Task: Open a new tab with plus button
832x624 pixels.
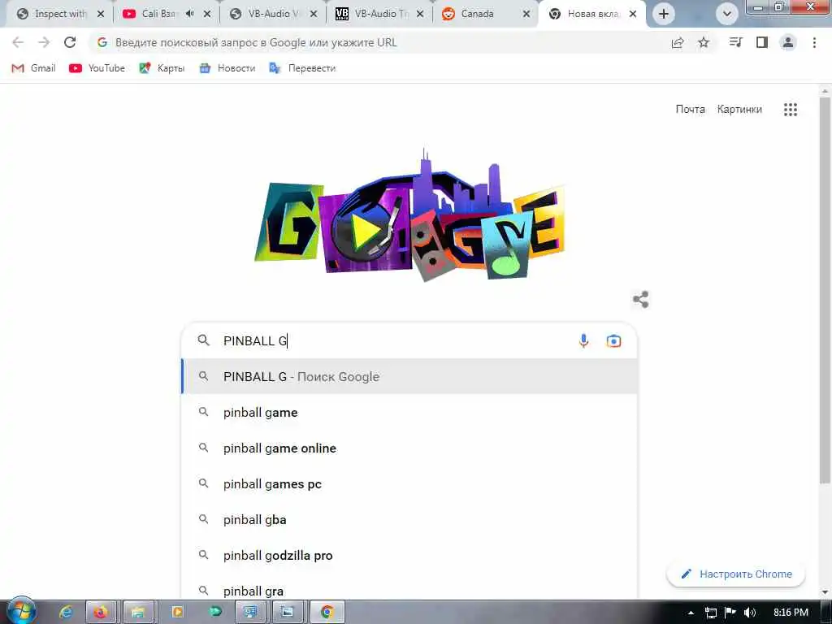Action: click(x=664, y=14)
